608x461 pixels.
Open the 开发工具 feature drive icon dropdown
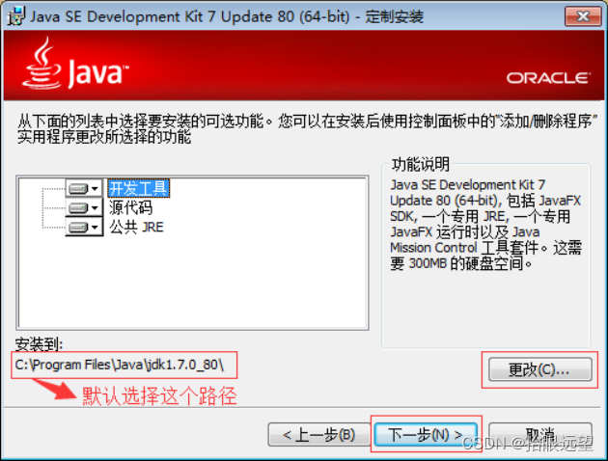[x=84, y=189]
